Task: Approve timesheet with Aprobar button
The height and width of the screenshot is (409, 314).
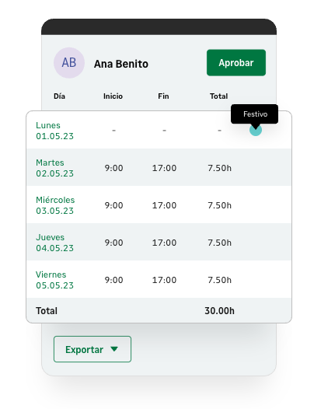Action: click(236, 63)
